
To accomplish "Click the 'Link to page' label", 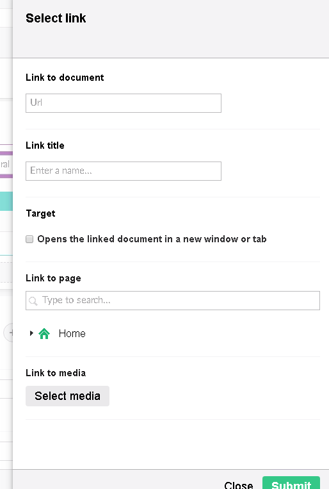I will [53, 278].
